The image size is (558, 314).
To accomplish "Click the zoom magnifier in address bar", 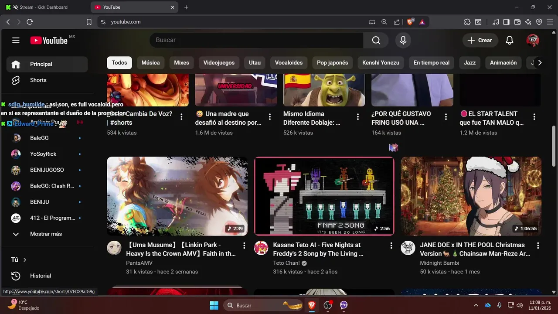I will [x=384, y=22].
